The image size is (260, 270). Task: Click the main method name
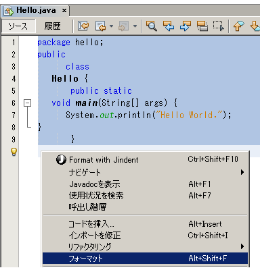click(87, 103)
